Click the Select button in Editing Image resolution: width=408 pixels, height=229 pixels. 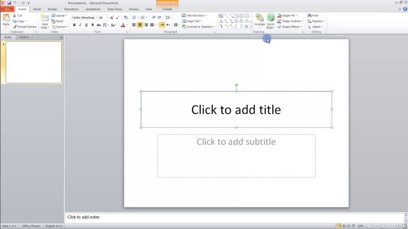[x=315, y=27]
